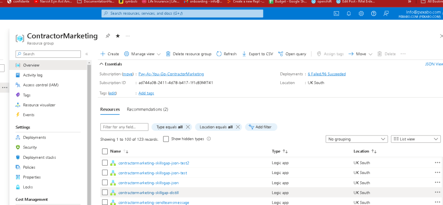Focus the sidebar Search box

tap(48, 54)
